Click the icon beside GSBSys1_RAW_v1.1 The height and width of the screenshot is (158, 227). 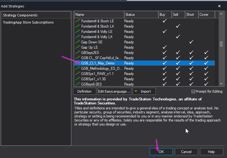pyautogui.click(x=78, y=74)
